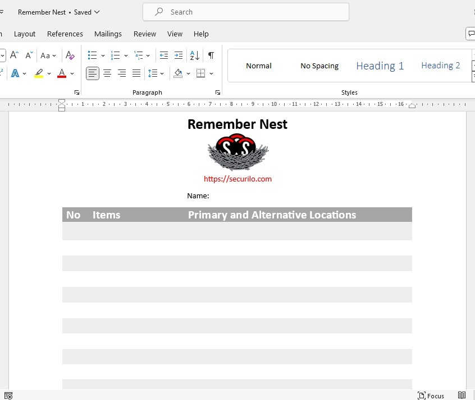Apply the Heading 2 style
The width and height of the screenshot is (475, 400).
coord(440,66)
